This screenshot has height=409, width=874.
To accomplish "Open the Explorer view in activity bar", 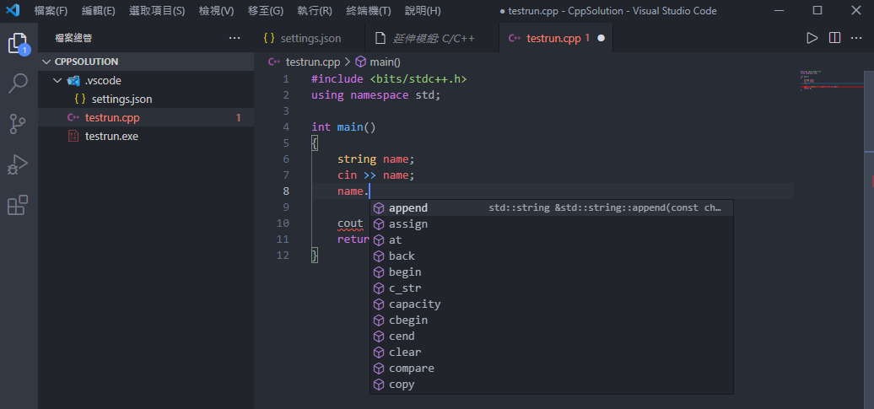I will pyautogui.click(x=18, y=43).
